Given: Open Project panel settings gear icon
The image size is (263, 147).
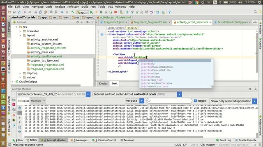Looking at the screenshot, I should click(88, 22).
